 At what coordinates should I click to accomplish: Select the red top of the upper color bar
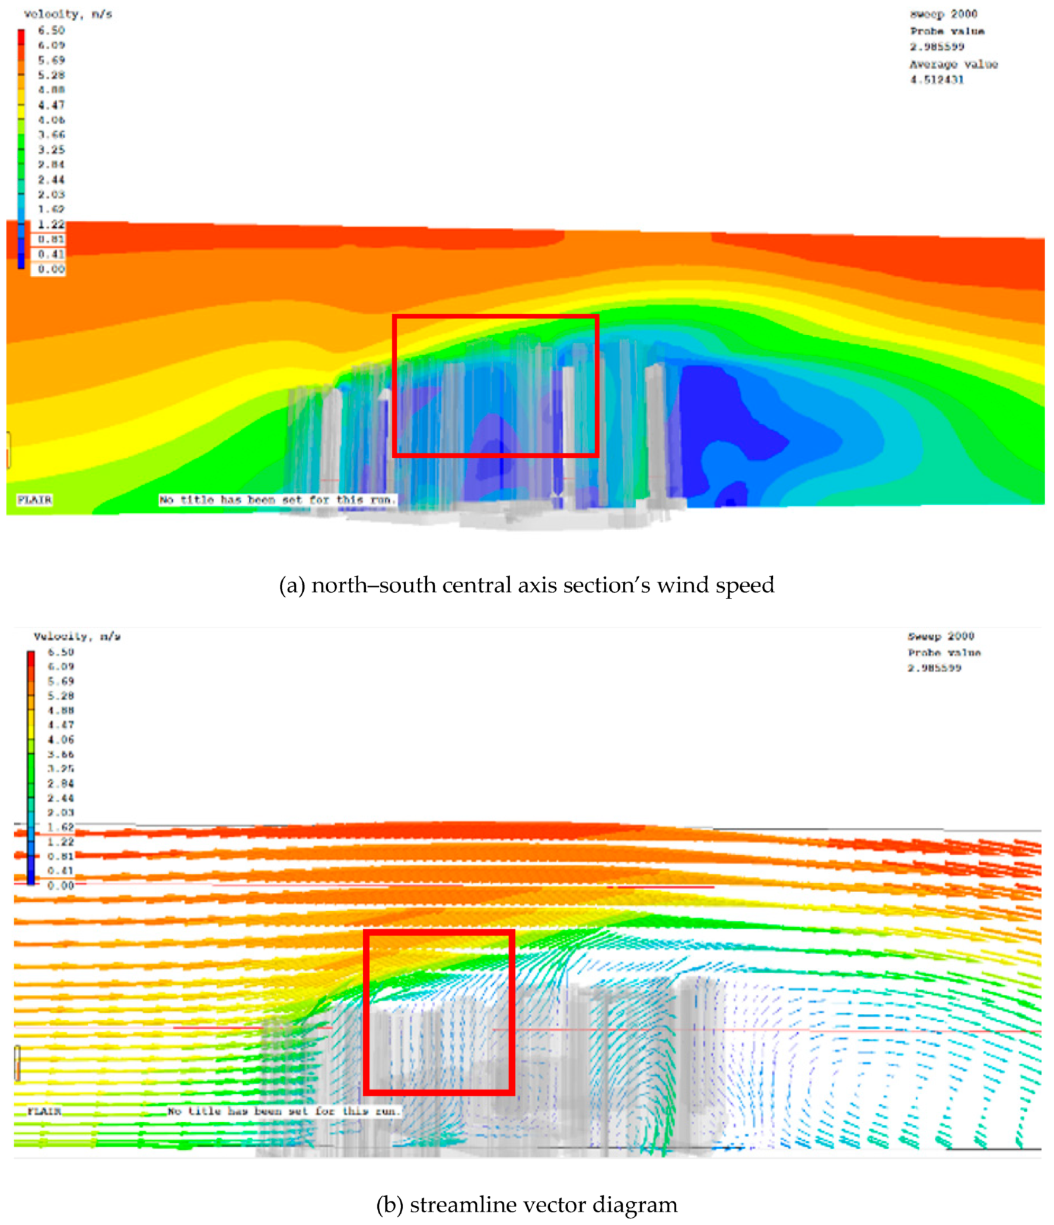(21, 37)
